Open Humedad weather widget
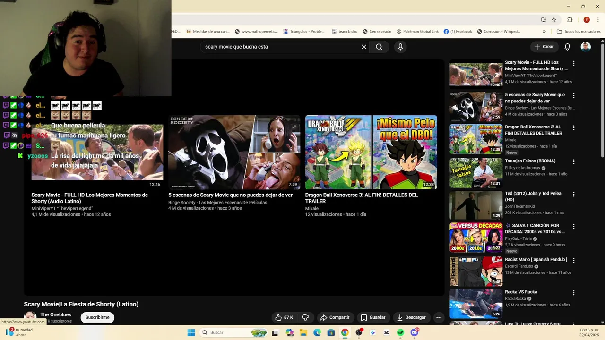Viewport: 605px width, 340px height. point(19,332)
